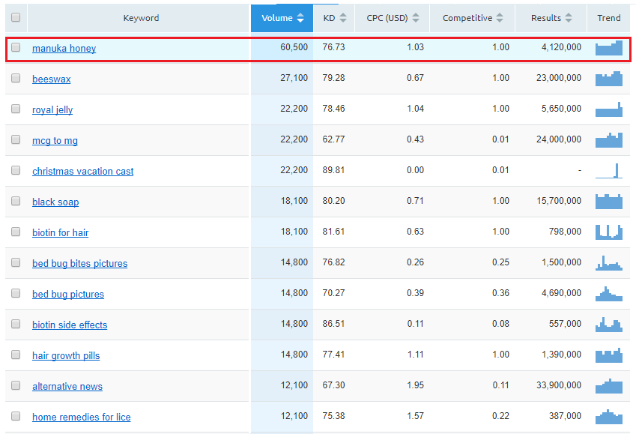The height and width of the screenshot is (434, 636).
Task: Click the hair growth pills link
Action: [x=66, y=355]
